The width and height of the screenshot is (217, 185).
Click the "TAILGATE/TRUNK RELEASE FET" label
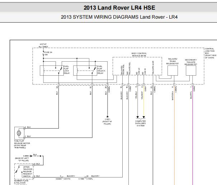pos(173,61)
